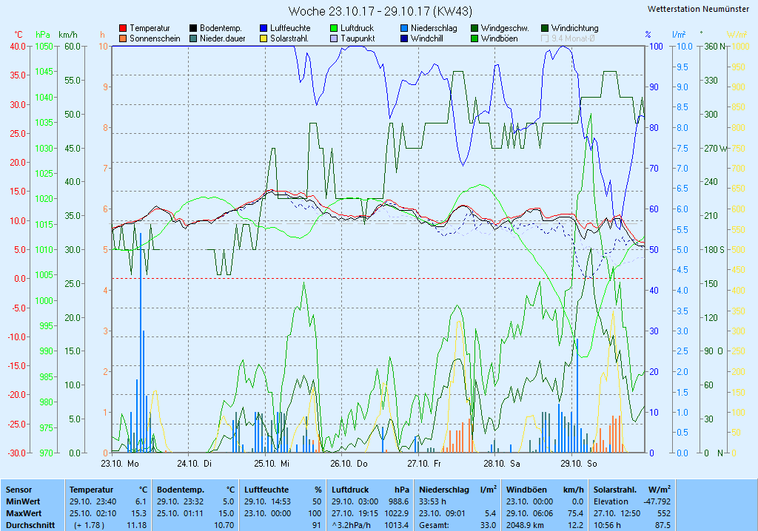This screenshot has width=758, height=531.
Task: Click the red Temperatur legend swatch
Action: tap(123, 29)
